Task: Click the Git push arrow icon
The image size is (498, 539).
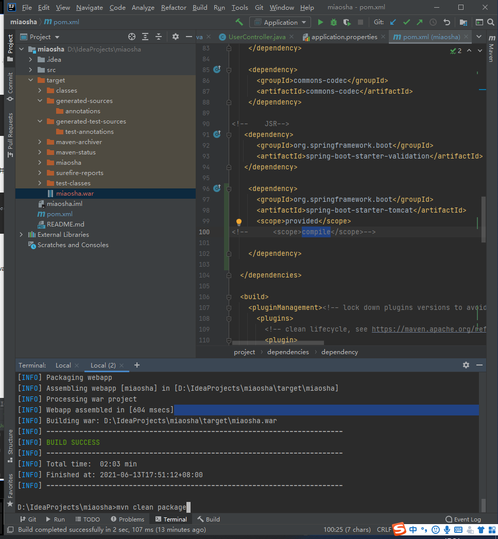Action: pos(419,22)
